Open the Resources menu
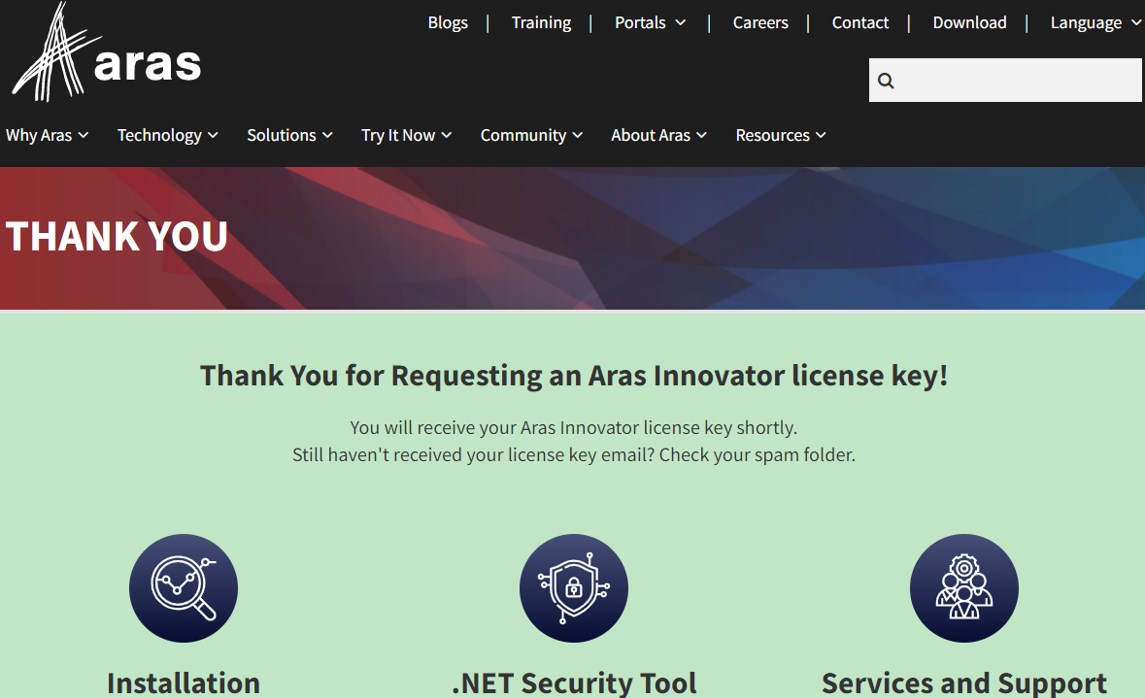The height and width of the screenshot is (698, 1145). coord(781,135)
